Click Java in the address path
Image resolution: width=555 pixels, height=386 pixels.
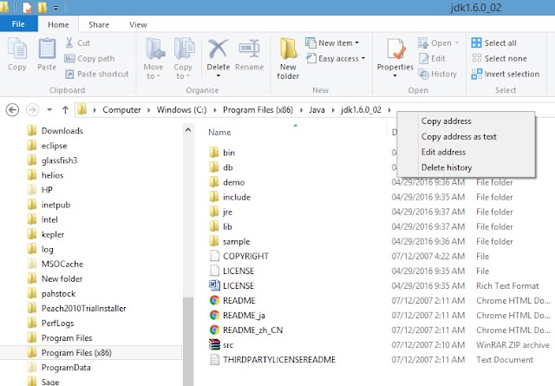(x=317, y=110)
